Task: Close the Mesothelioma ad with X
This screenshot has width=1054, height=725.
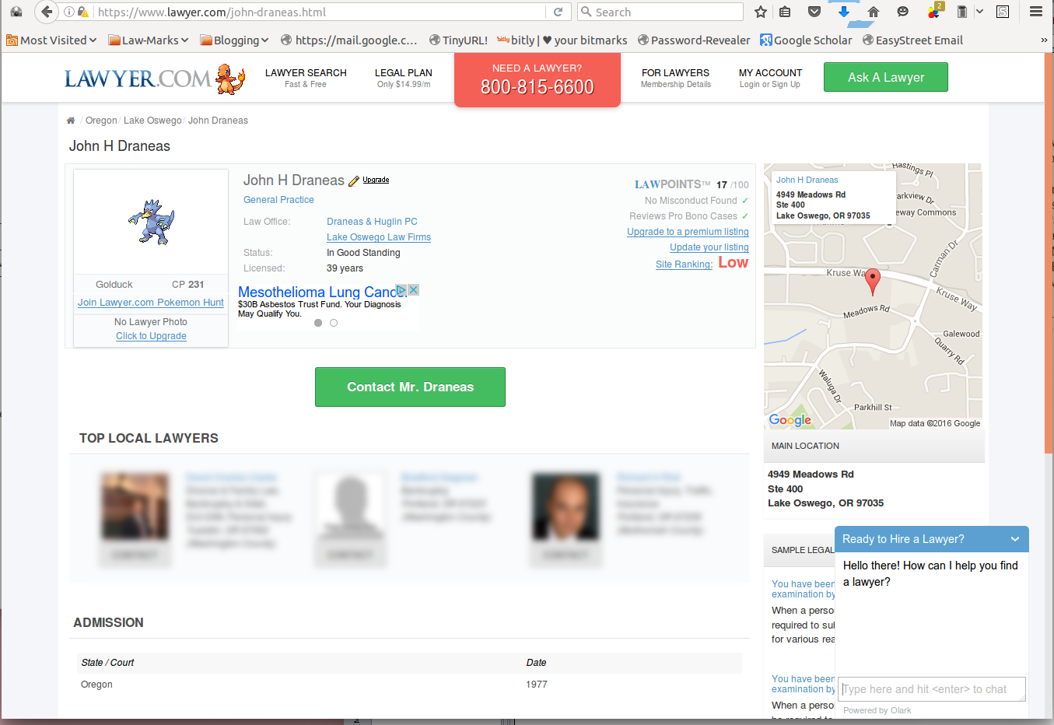Action: point(414,289)
